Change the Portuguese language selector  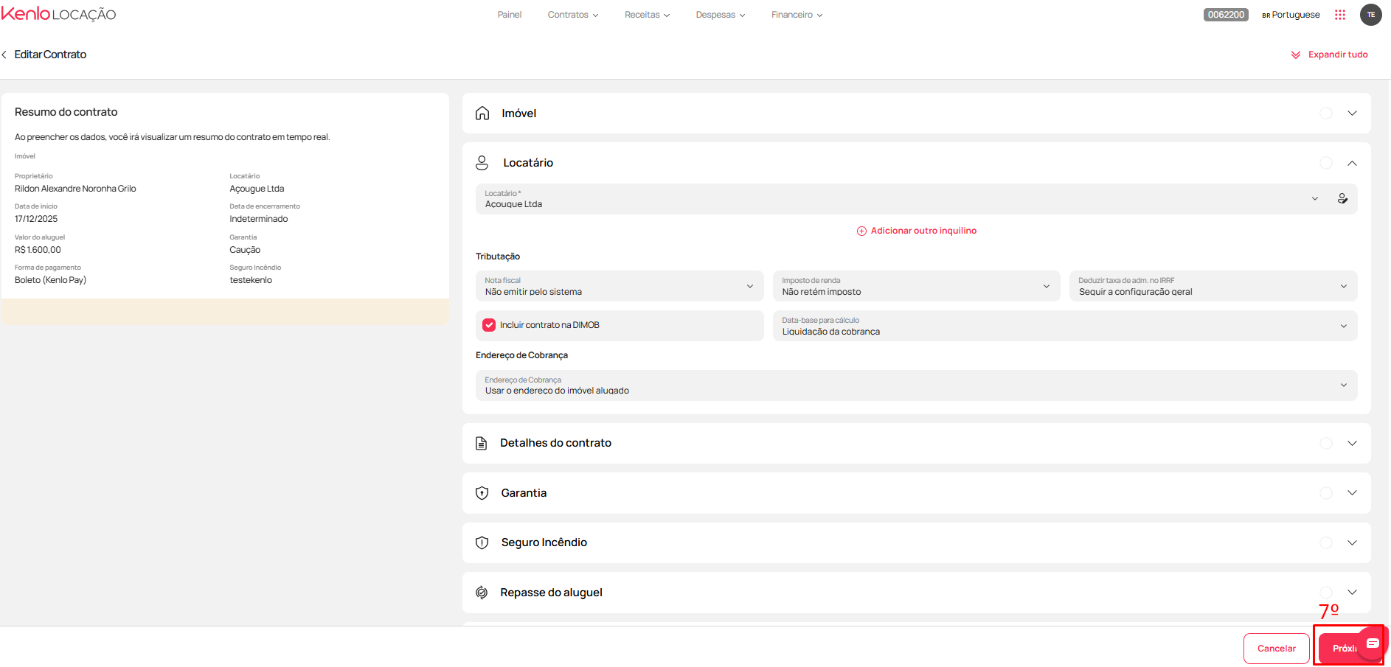click(x=1291, y=15)
